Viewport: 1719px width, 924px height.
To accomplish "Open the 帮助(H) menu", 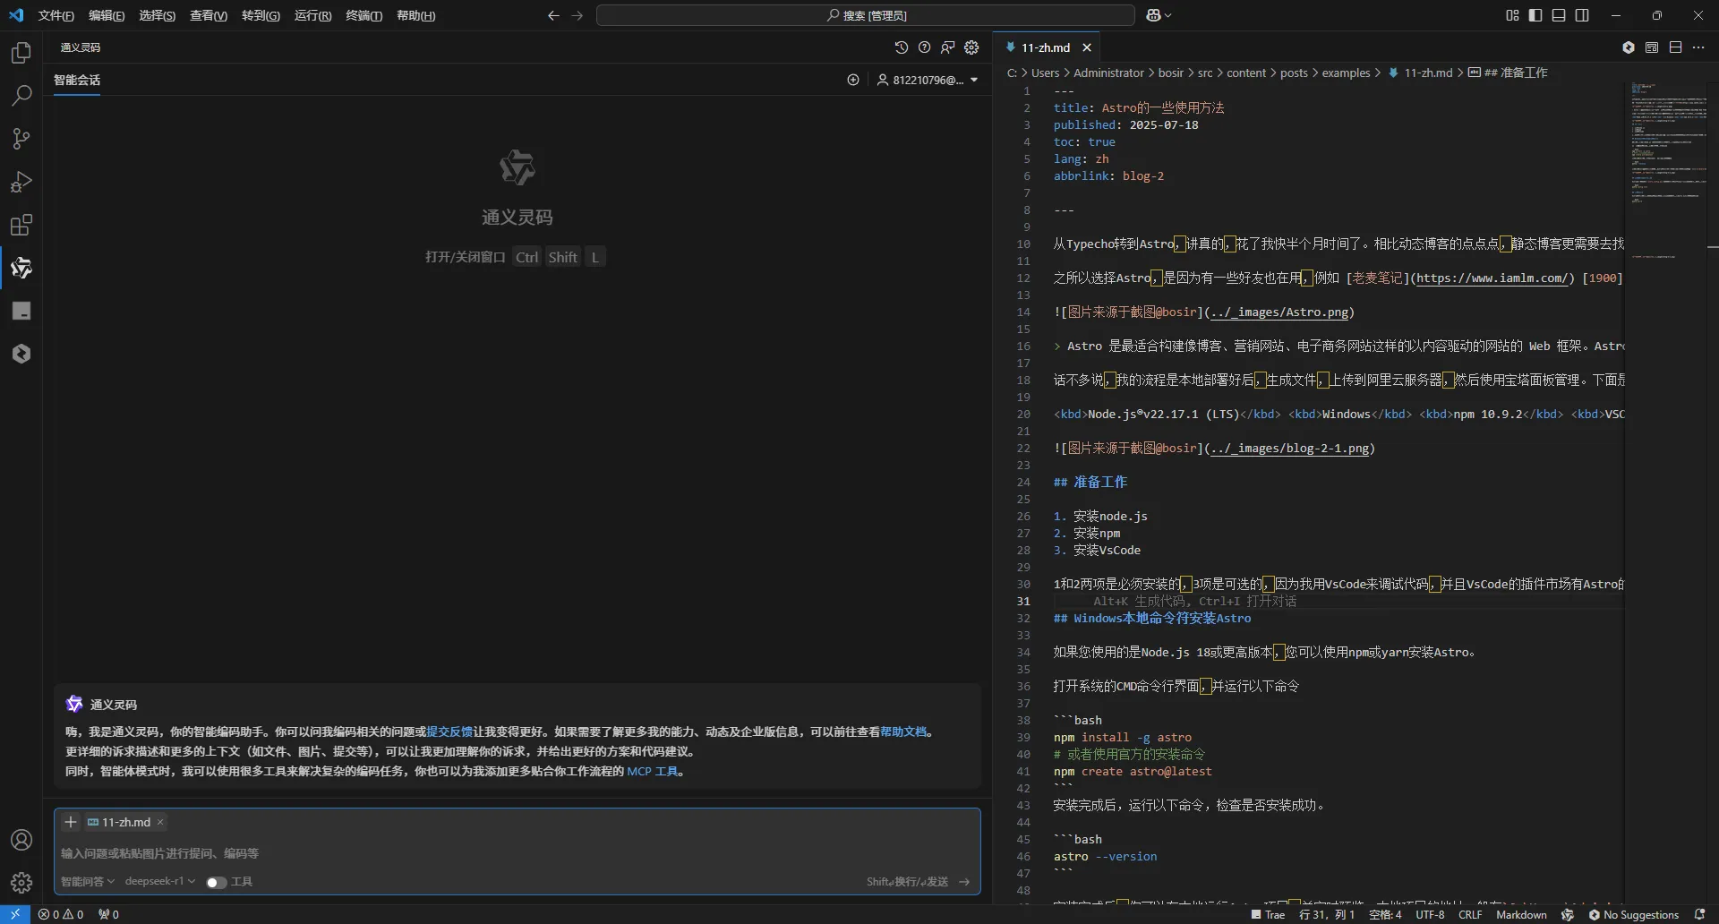I will (x=415, y=15).
